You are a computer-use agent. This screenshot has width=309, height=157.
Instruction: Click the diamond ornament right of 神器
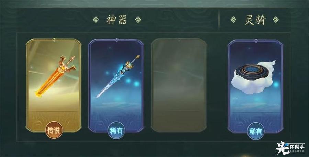click(x=138, y=20)
